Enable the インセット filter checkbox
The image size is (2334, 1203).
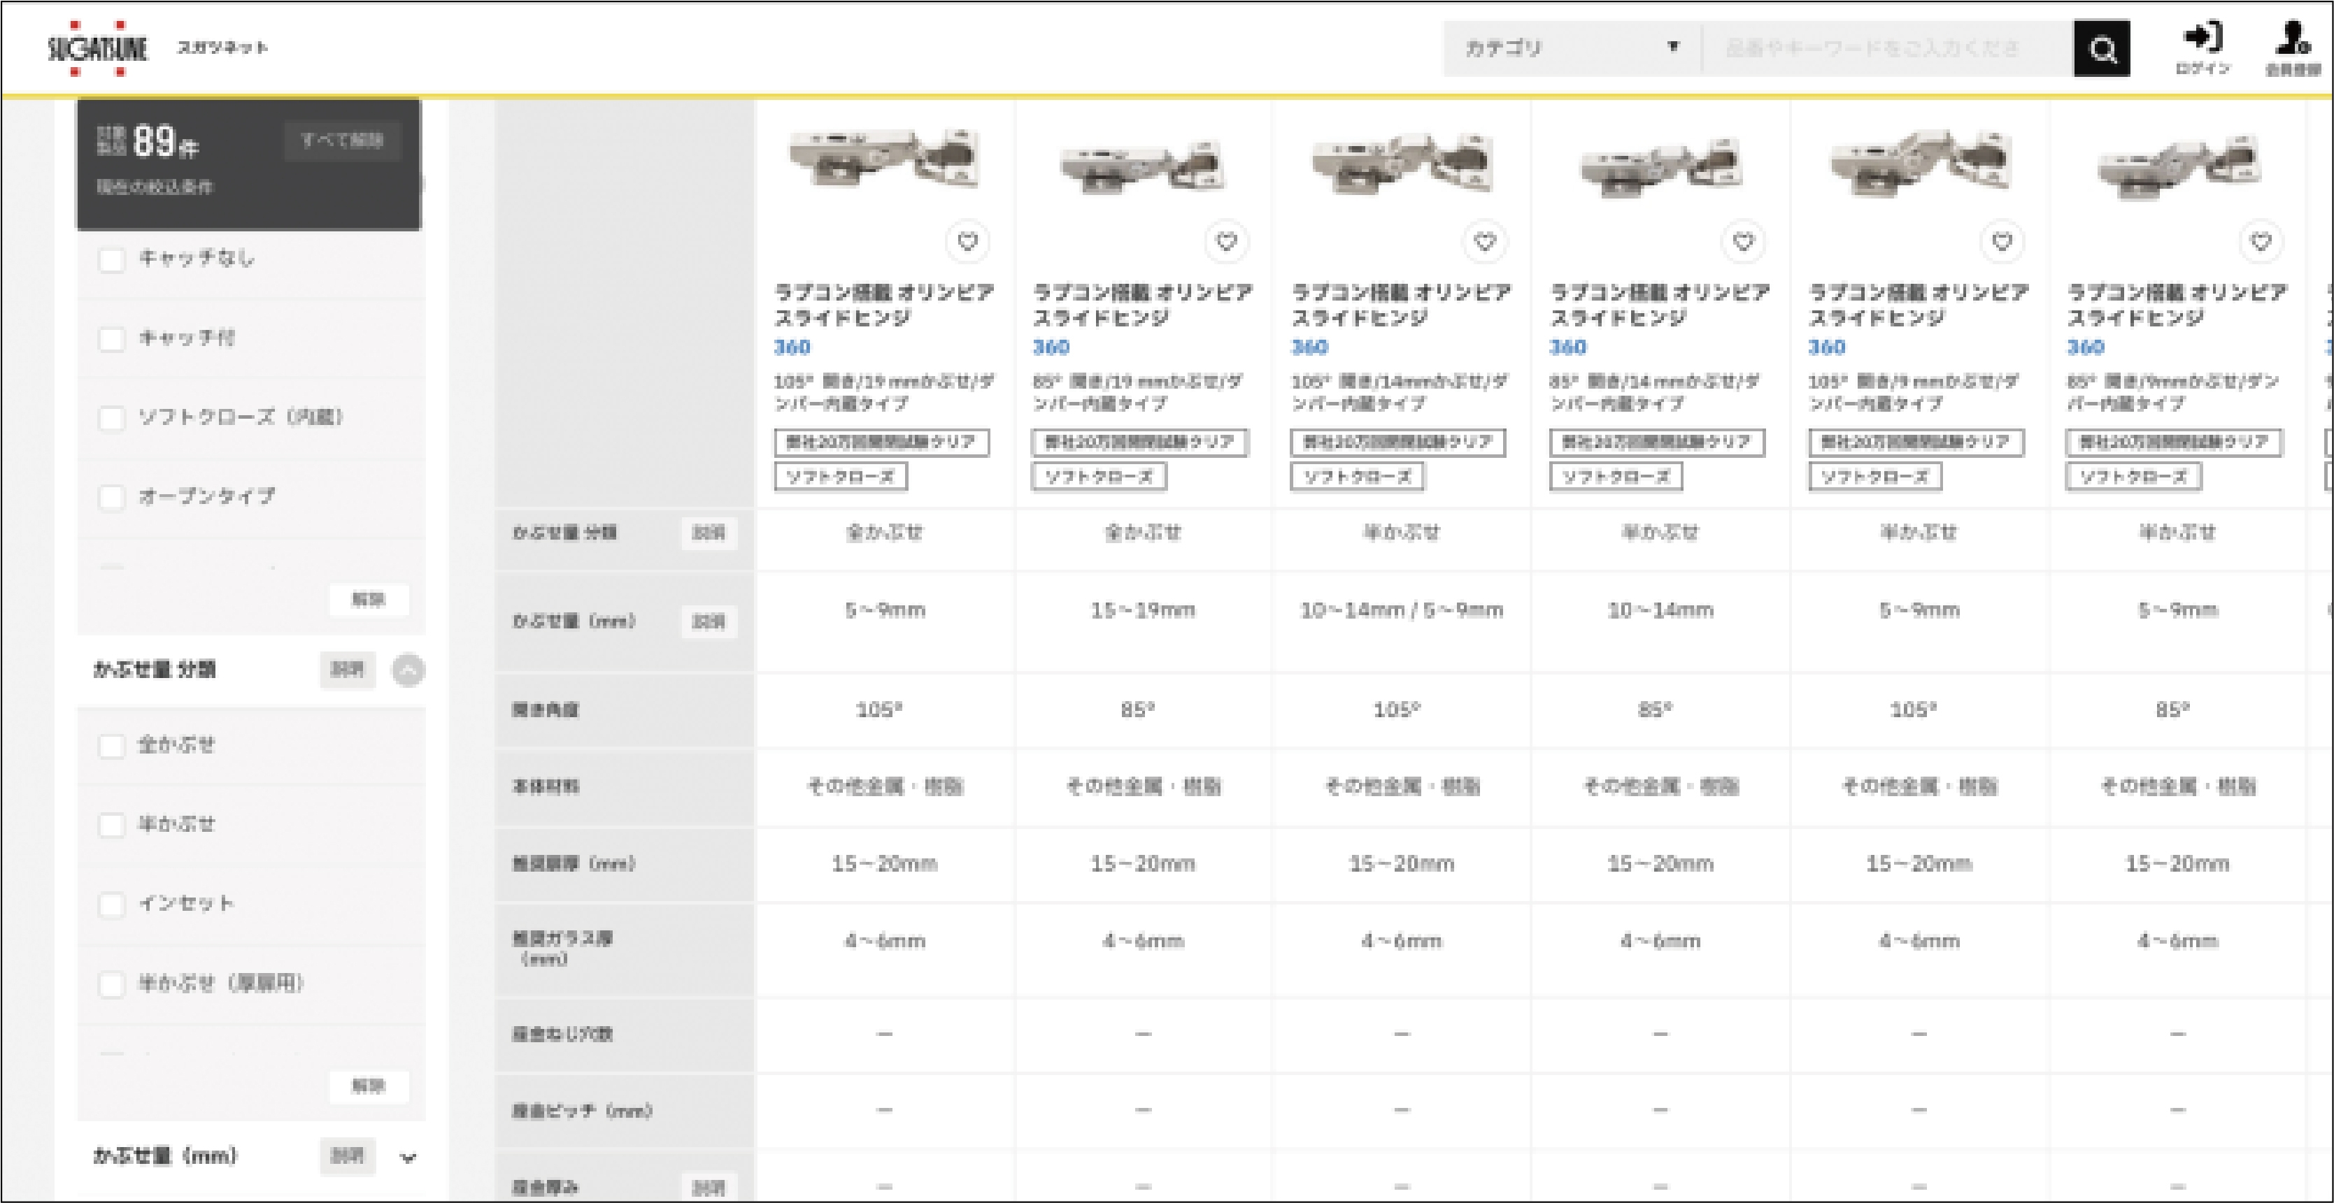(x=111, y=905)
